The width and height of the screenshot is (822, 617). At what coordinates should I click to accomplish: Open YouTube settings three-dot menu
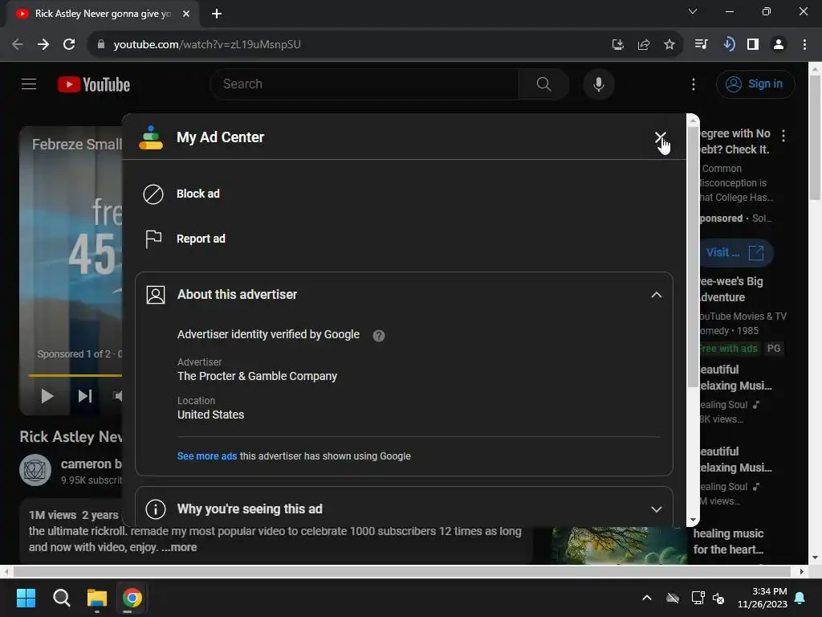tap(693, 84)
